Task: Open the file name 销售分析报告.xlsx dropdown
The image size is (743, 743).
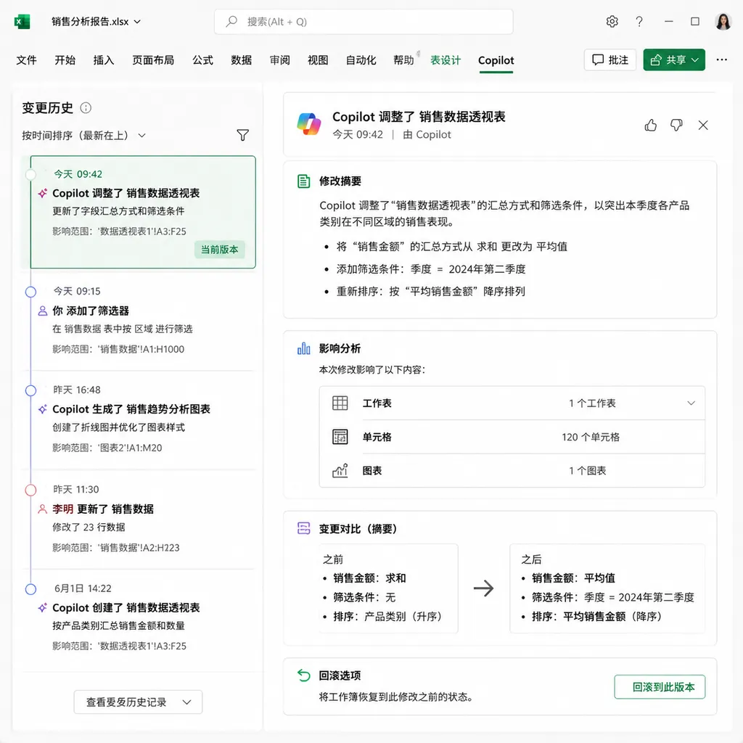Action: [97, 22]
